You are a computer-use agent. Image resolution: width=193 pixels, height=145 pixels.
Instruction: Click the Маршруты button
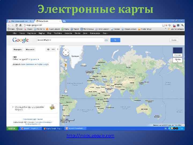tap(18, 49)
